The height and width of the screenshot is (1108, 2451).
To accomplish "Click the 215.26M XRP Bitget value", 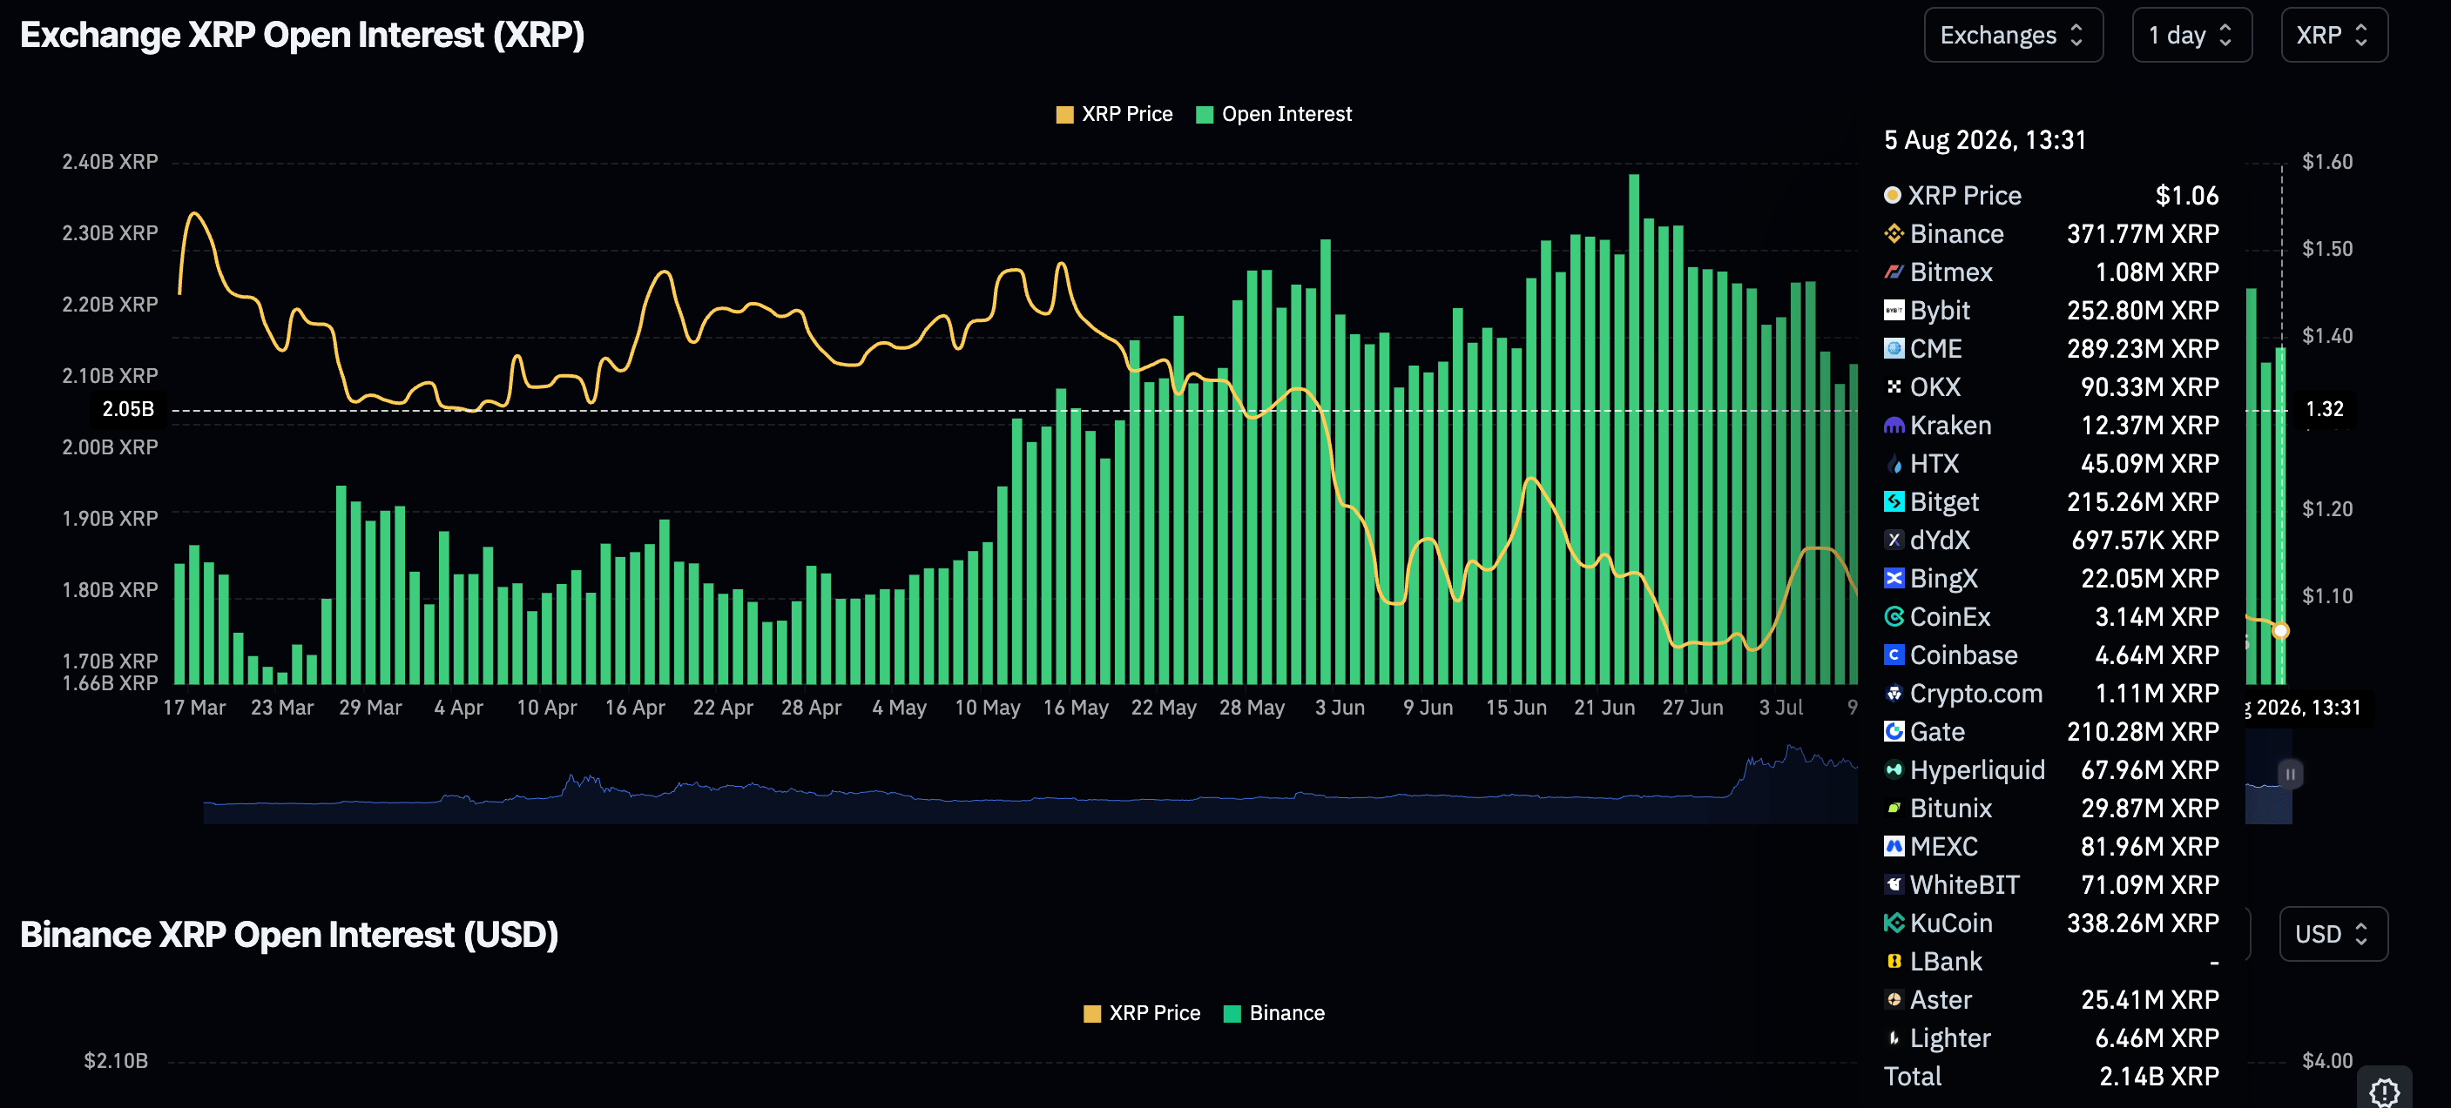I will click(x=2143, y=502).
